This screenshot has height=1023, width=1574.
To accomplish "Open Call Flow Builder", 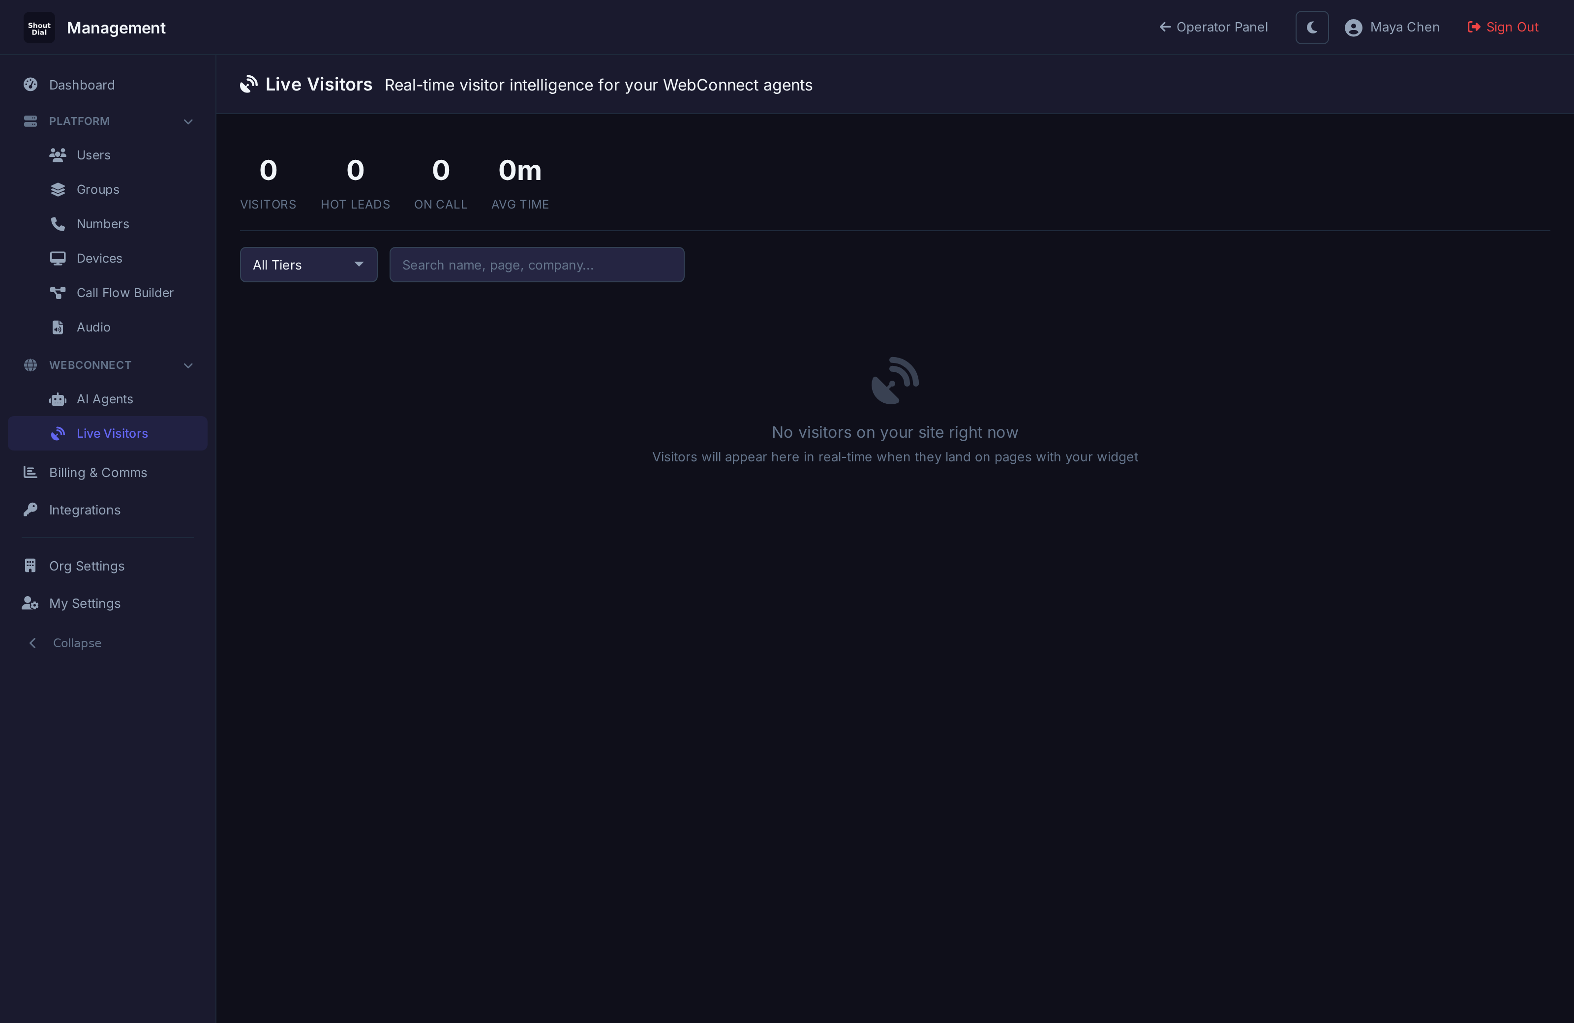I will pos(108,292).
